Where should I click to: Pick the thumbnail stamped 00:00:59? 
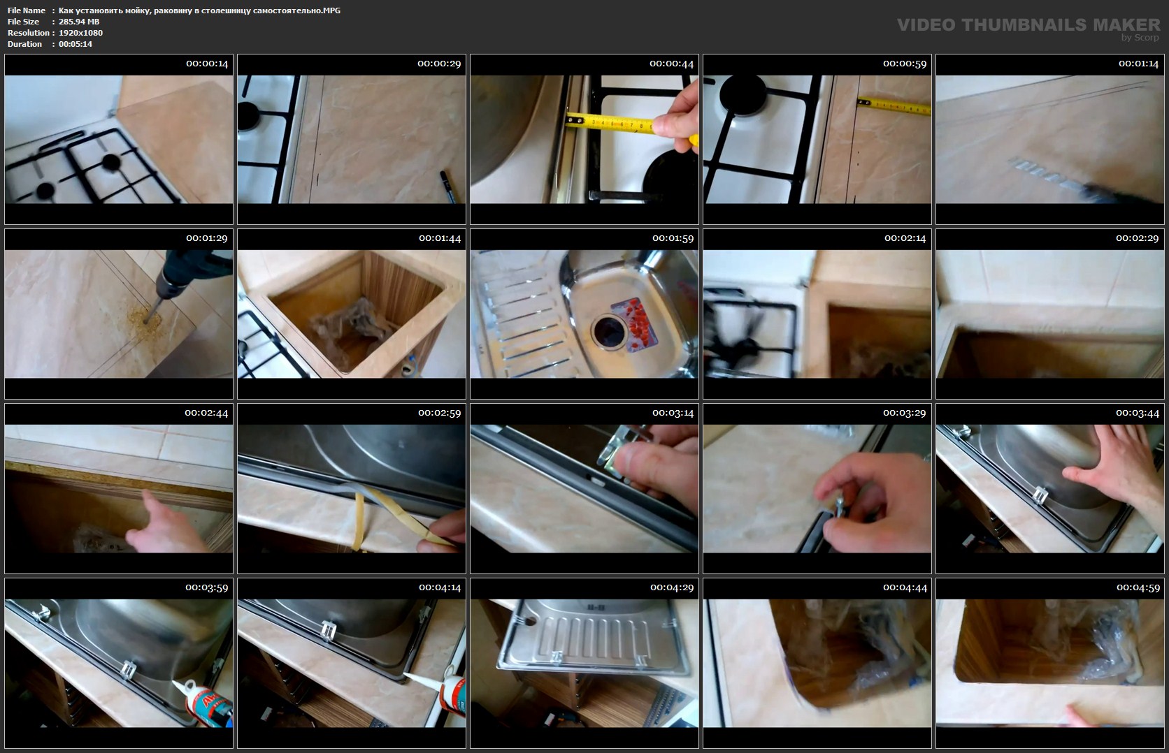pos(817,140)
